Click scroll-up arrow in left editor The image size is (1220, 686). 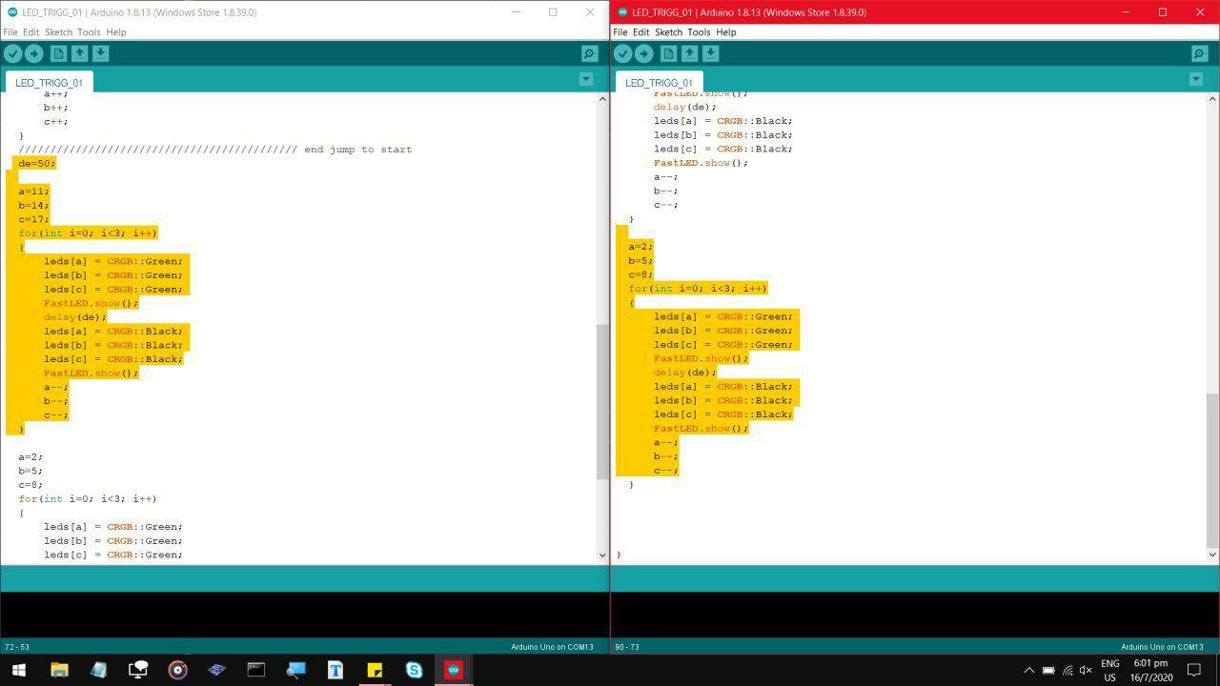coord(602,99)
